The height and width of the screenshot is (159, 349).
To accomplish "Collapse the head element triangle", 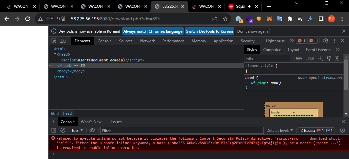I will 55,54.
